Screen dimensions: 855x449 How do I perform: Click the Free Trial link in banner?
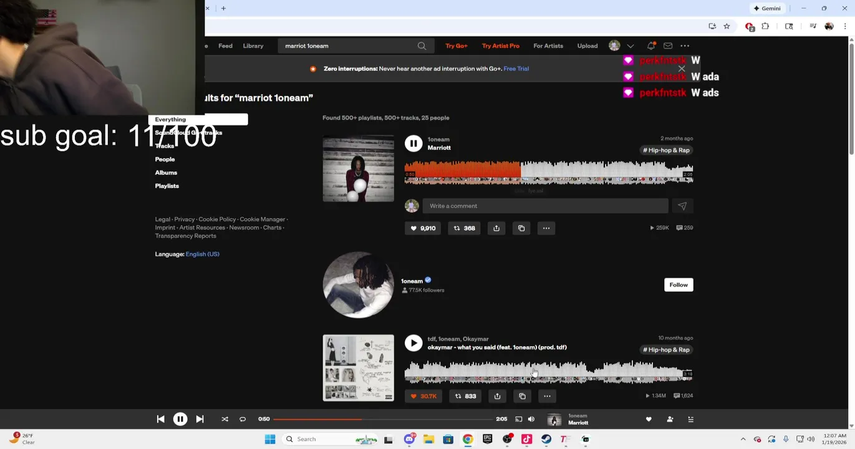[516, 69]
